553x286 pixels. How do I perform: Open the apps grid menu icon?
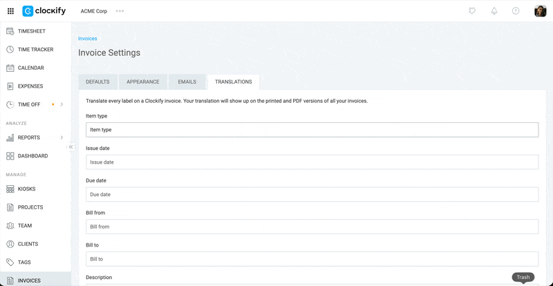point(10,11)
